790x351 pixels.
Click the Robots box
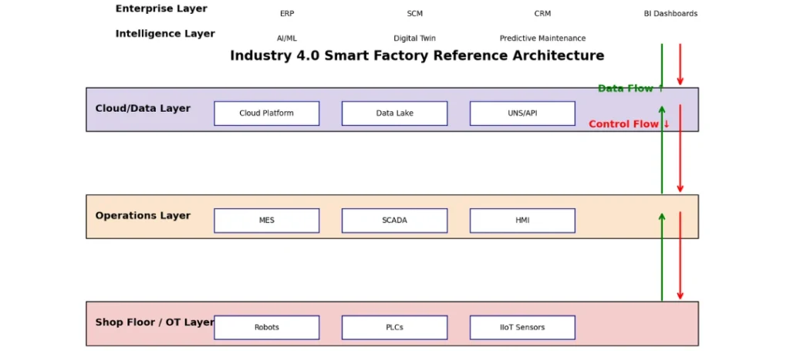pyautogui.click(x=266, y=327)
